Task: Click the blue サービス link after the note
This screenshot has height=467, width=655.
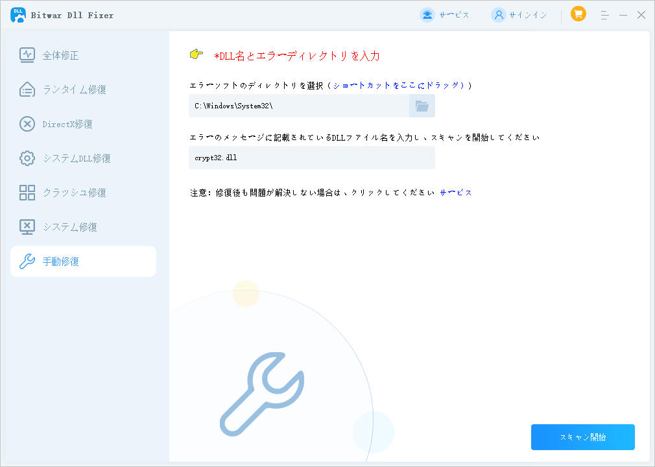Action: 456,193
